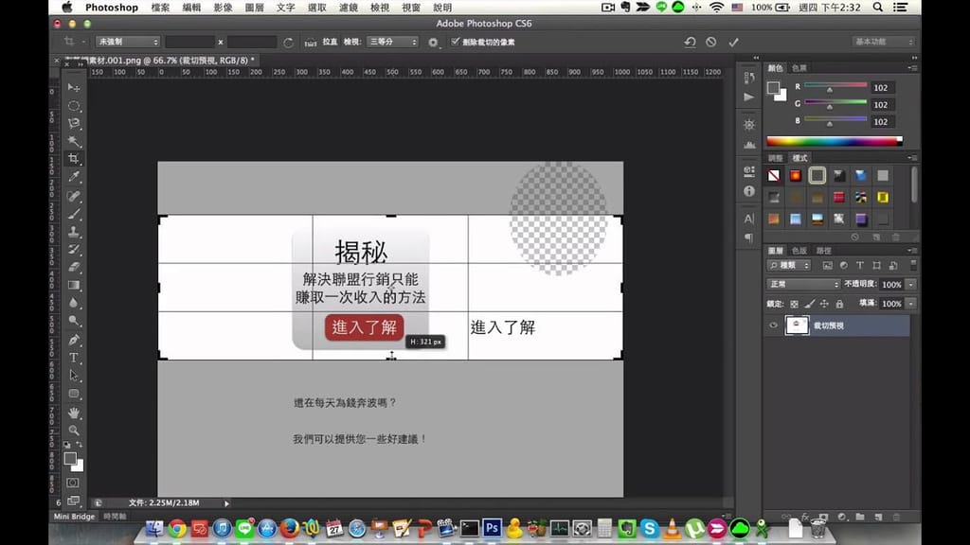970x545 pixels.
Task: Select the Healing Brush tool
Action: point(74,196)
